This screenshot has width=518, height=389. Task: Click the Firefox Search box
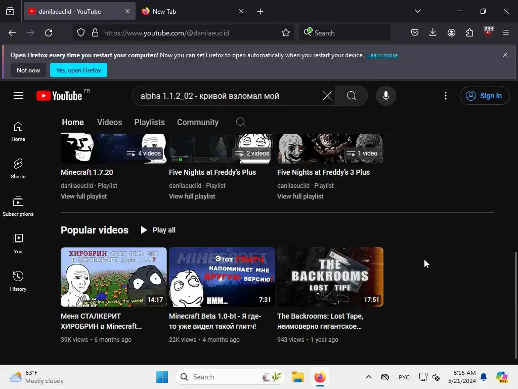coord(344,33)
